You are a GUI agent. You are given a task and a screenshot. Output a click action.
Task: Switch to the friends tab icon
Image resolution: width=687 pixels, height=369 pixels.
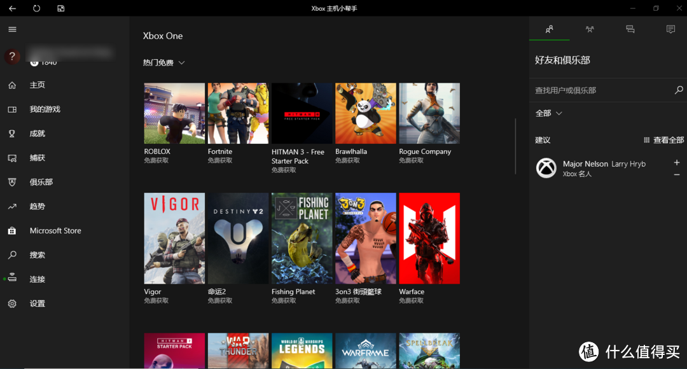pyautogui.click(x=549, y=29)
